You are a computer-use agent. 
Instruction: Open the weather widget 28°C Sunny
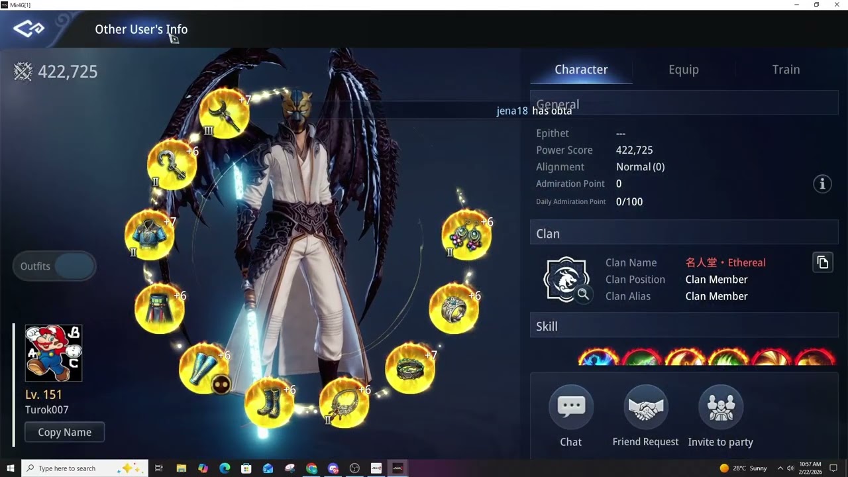tap(743, 468)
